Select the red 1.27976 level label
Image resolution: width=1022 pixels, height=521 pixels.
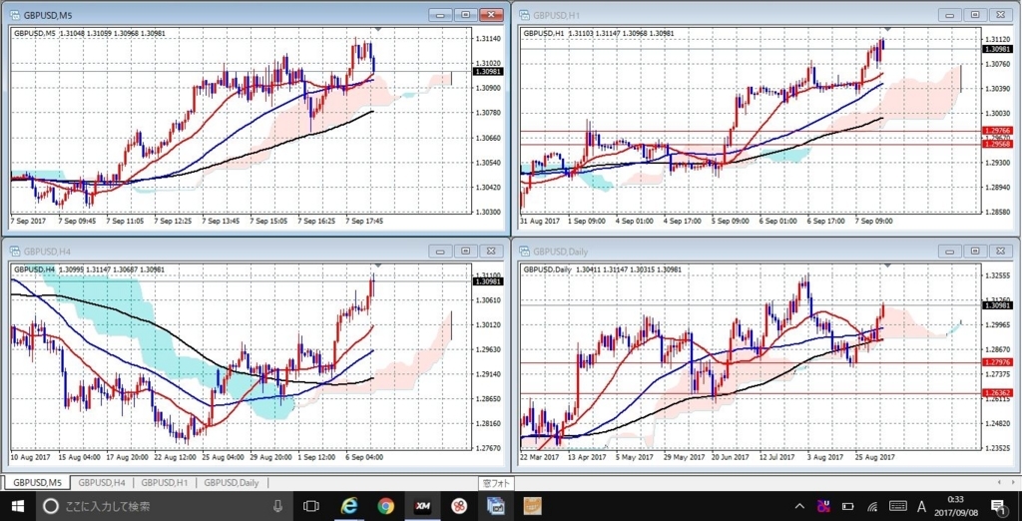click(x=997, y=362)
